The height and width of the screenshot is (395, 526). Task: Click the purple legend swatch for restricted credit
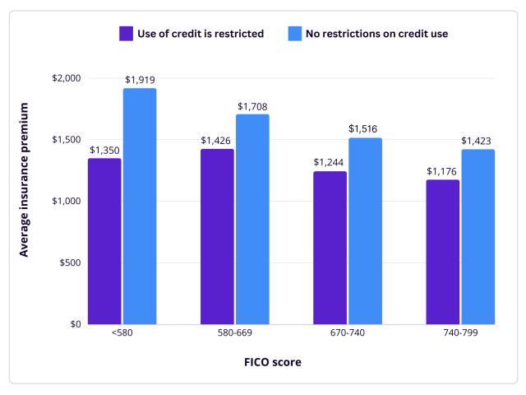126,34
